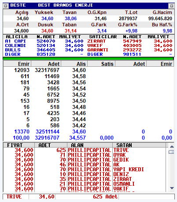Click the ALAN column header
The width and height of the screenshot is (177, 202).
[x=90, y=145]
